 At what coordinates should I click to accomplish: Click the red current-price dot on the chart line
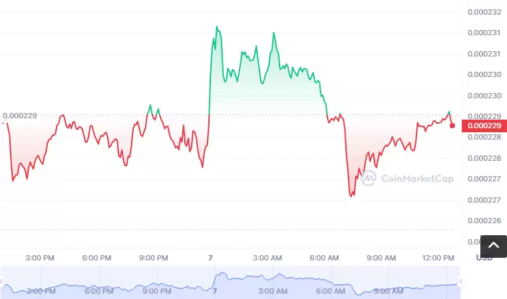tap(452, 125)
